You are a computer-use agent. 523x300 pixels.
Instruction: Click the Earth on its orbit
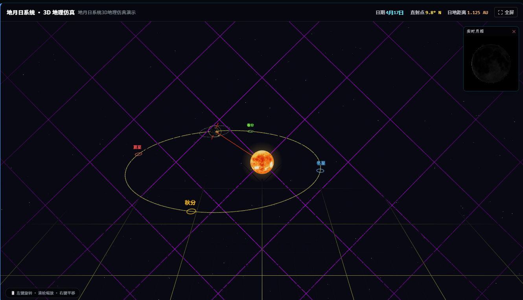215,131
